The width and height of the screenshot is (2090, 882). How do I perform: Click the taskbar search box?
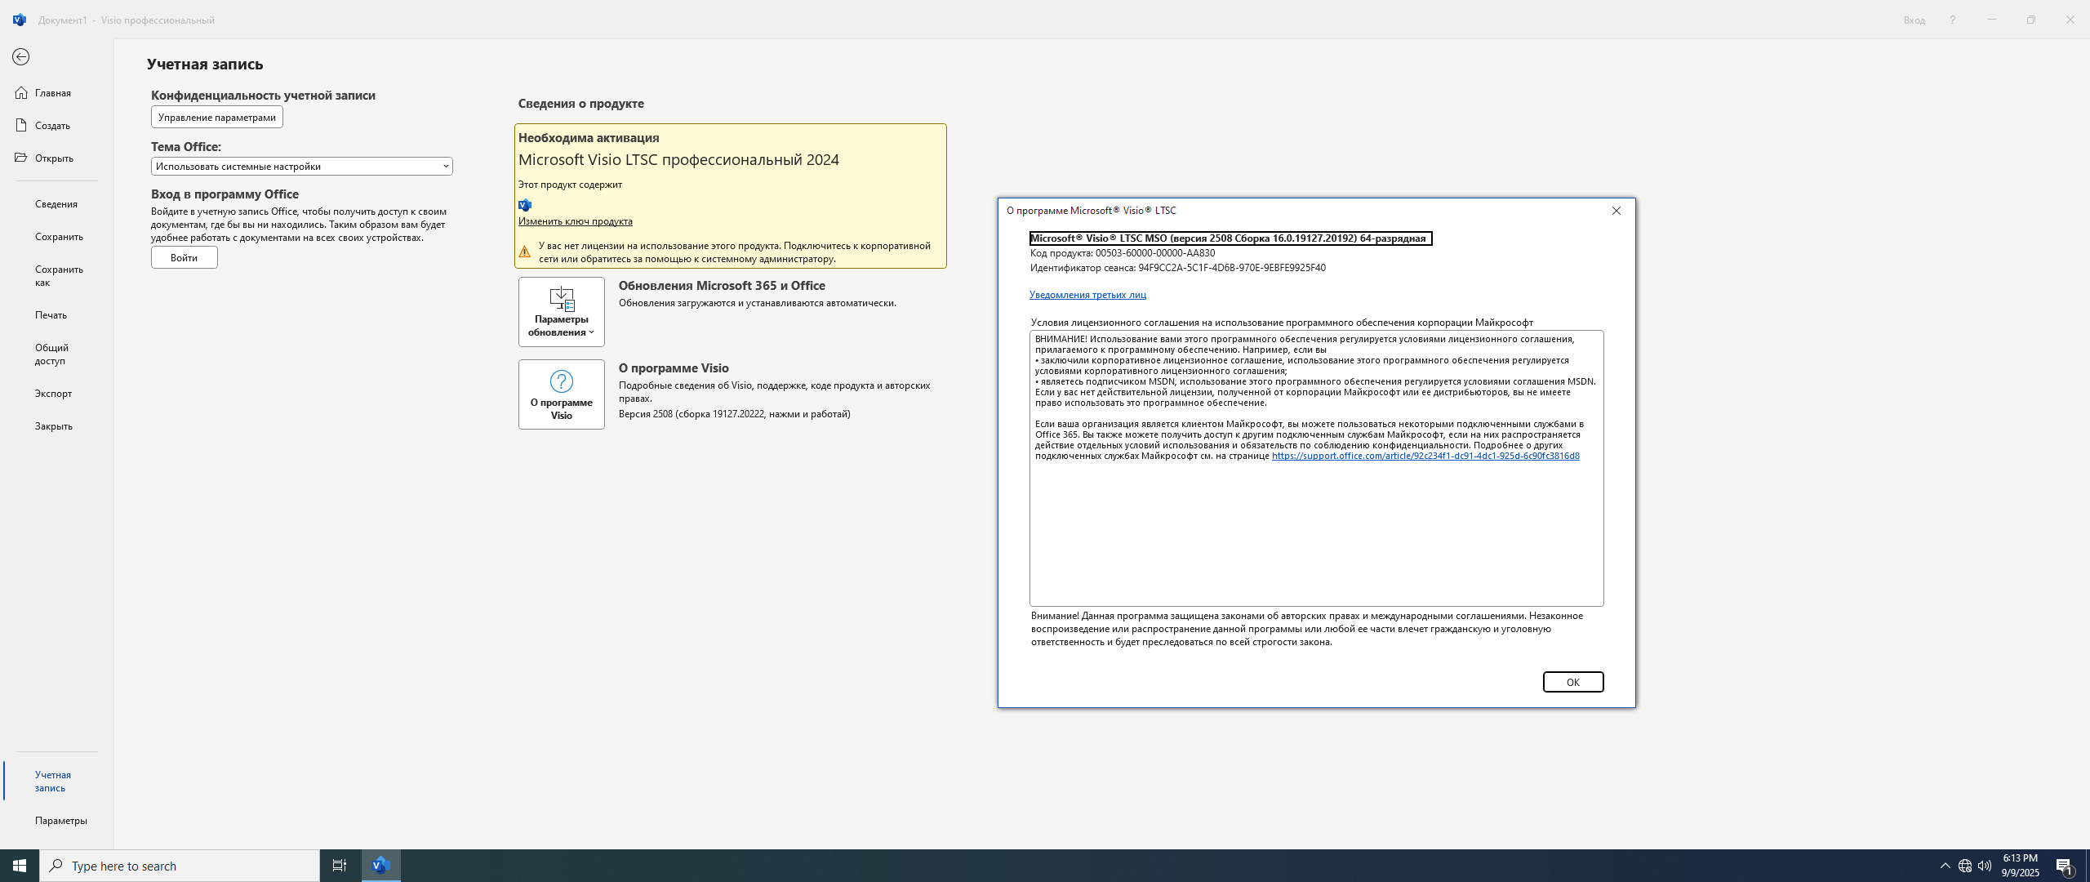pos(180,866)
